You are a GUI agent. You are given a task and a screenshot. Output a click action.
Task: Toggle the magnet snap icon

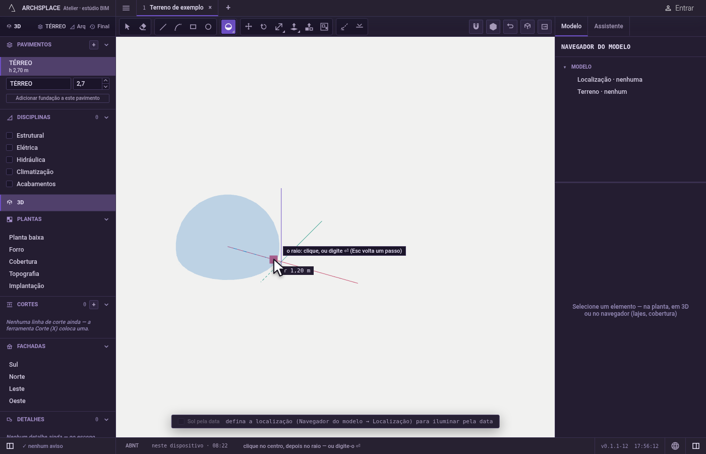[x=476, y=27]
